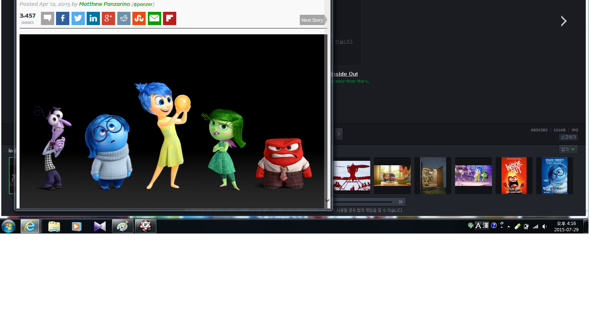Click the Inside Out characters article image
Image resolution: width=590 pixels, height=332 pixels.
point(171,121)
